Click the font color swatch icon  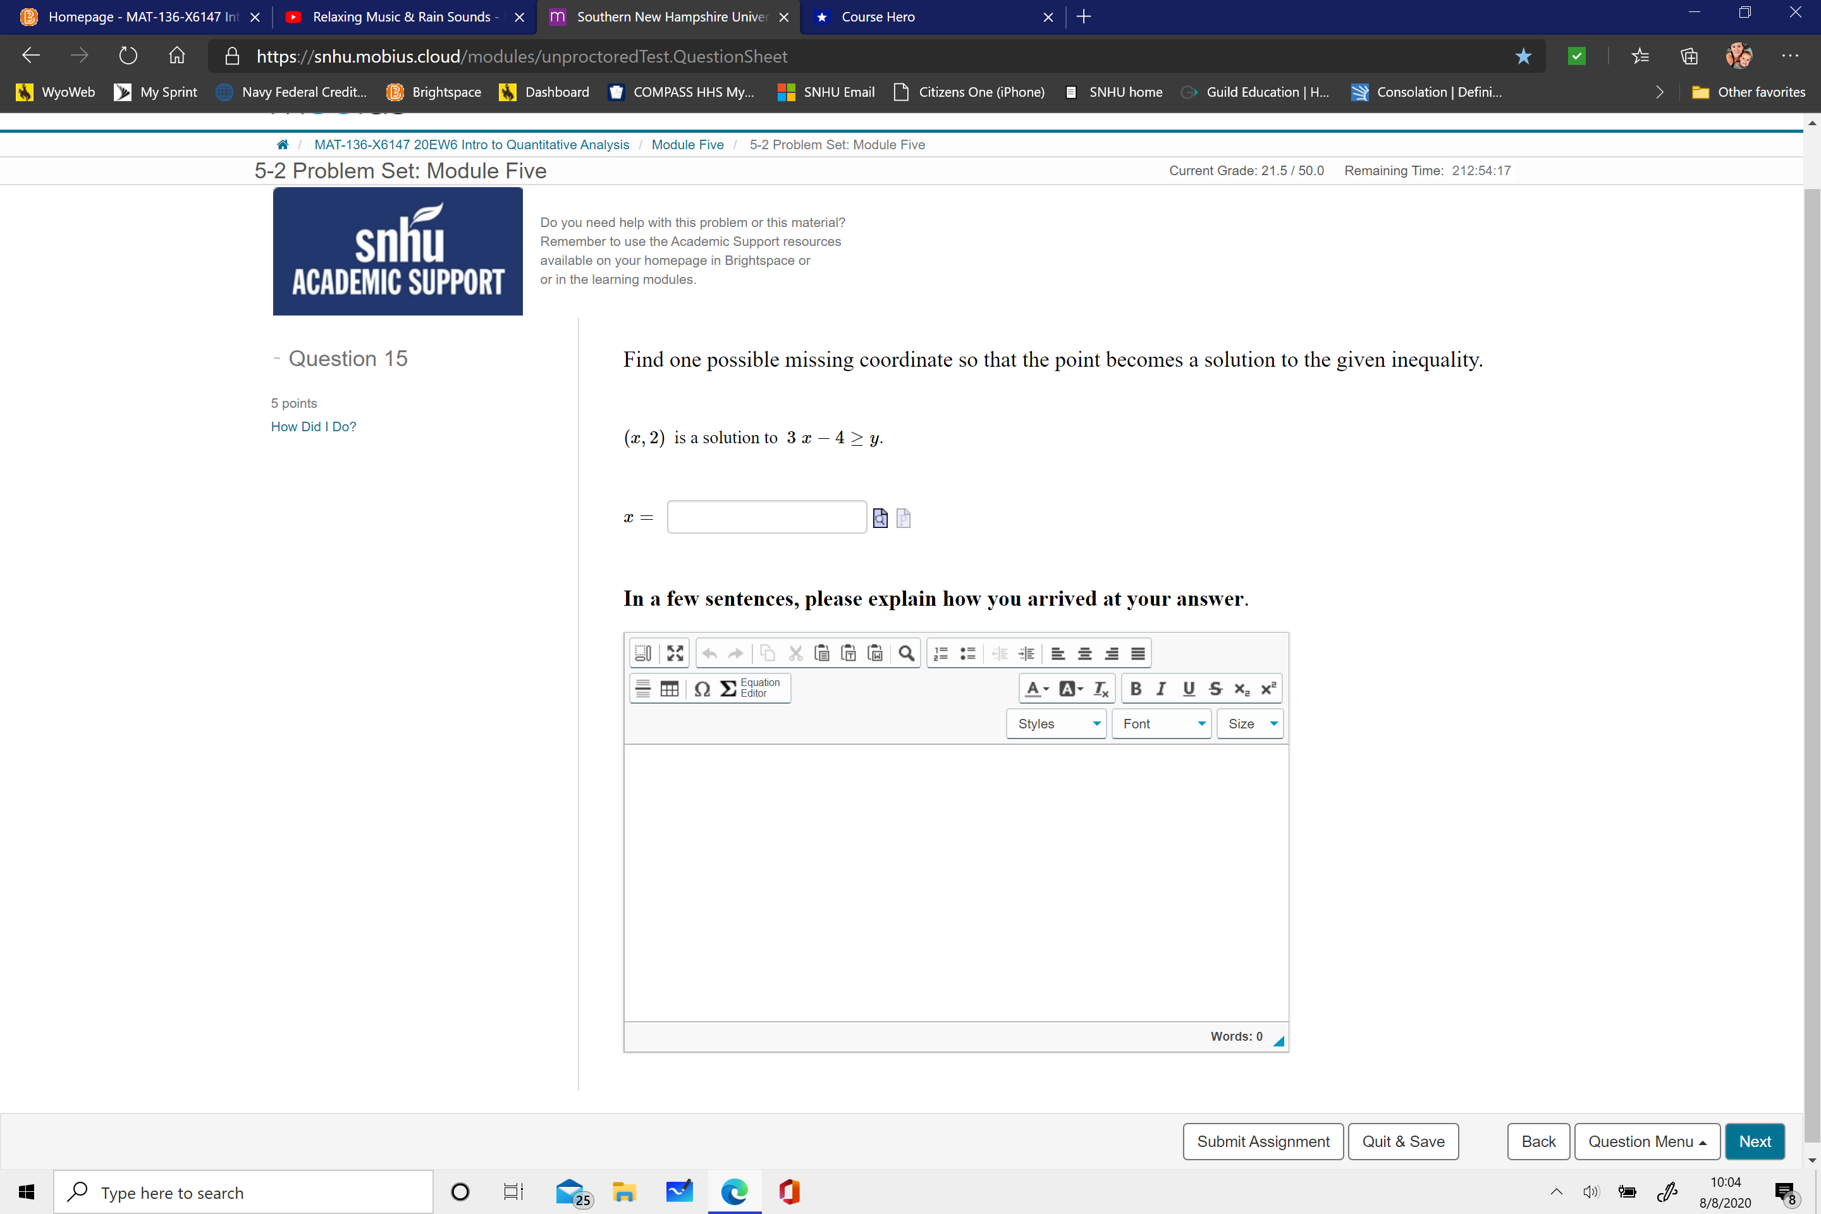[x=1033, y=689]
